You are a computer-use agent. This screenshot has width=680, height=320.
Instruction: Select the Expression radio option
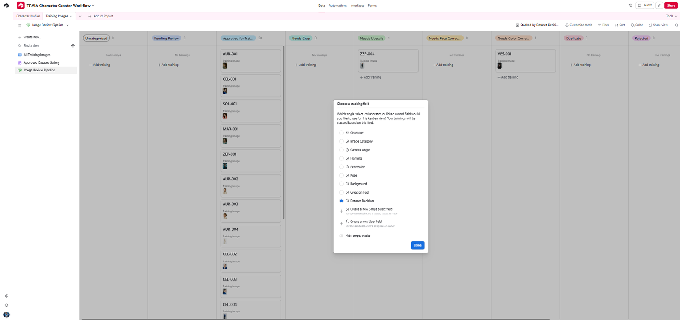(x=341, y=167)
